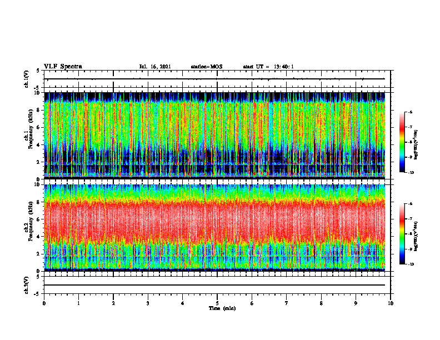Select the date text "Jul. 16, 2021"
Image resolution: width=440 pixels, height=340 pixels.
[155, 67]
